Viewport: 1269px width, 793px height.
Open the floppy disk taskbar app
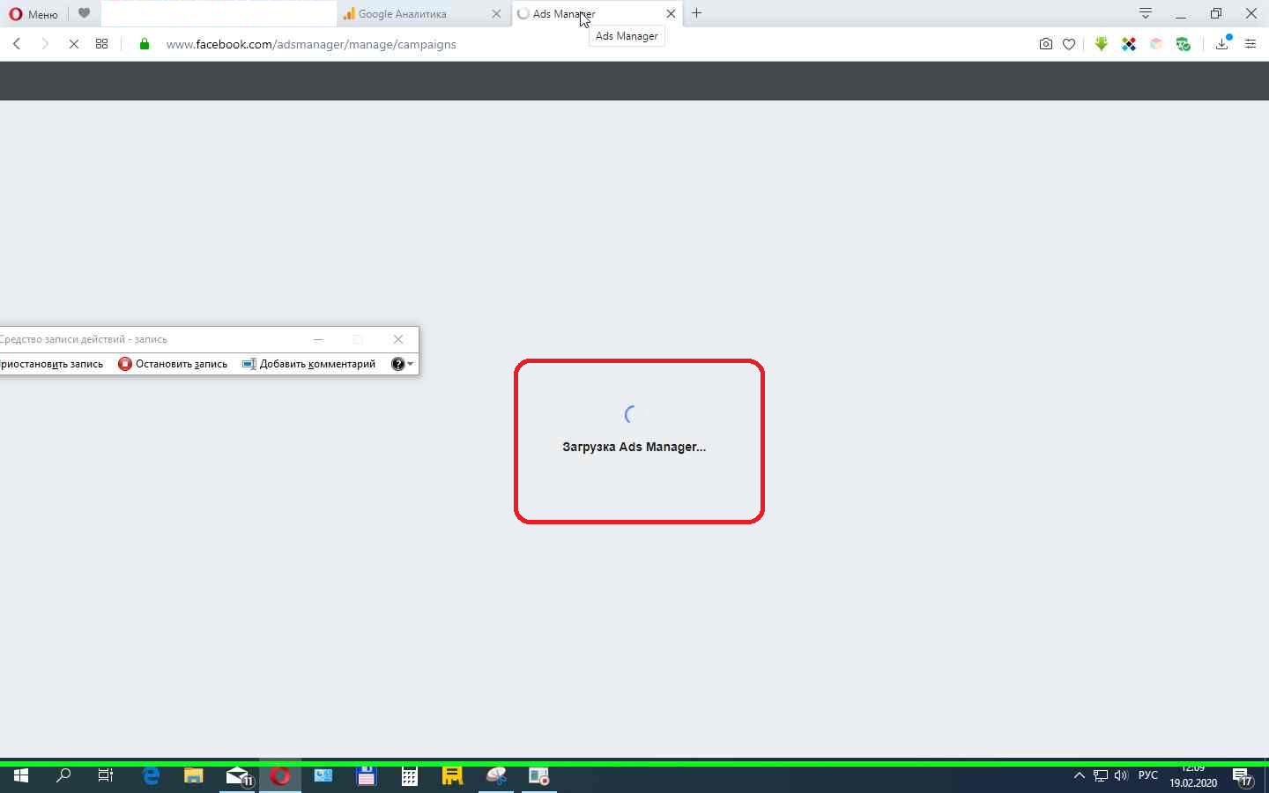point(367,776)
